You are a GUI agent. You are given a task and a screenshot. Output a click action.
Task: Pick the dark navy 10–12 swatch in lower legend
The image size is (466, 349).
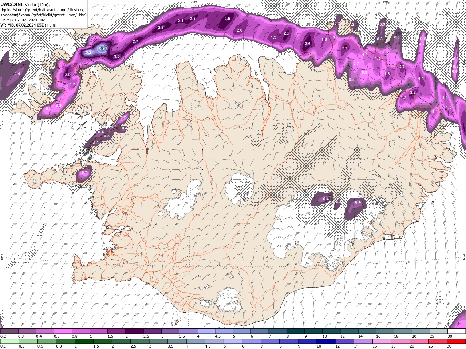325,341
